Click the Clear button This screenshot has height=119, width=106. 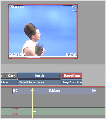11,76
